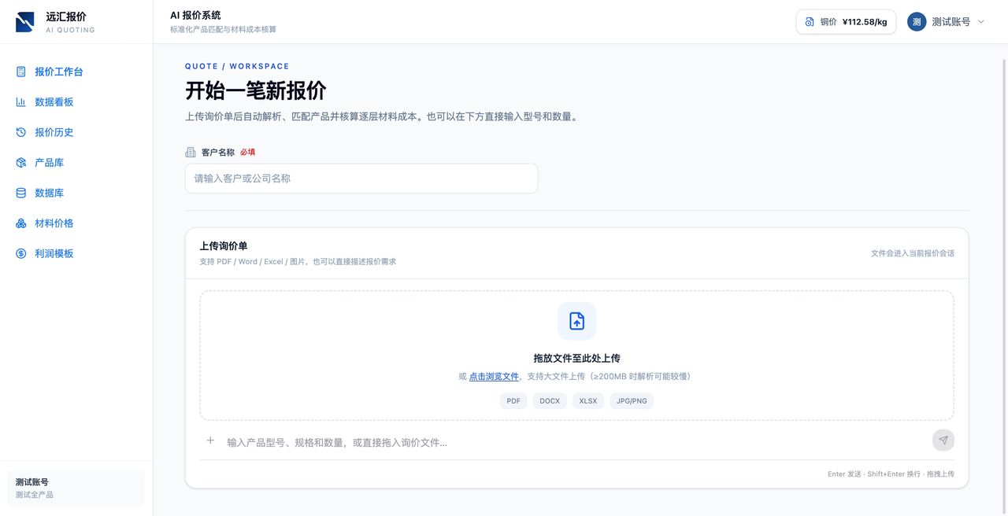Image resolution: width=1008 pixels, height=516 pixels.
Task: Open the 材料价格 section
Action: pyautogui.click(x=76, y=223)
